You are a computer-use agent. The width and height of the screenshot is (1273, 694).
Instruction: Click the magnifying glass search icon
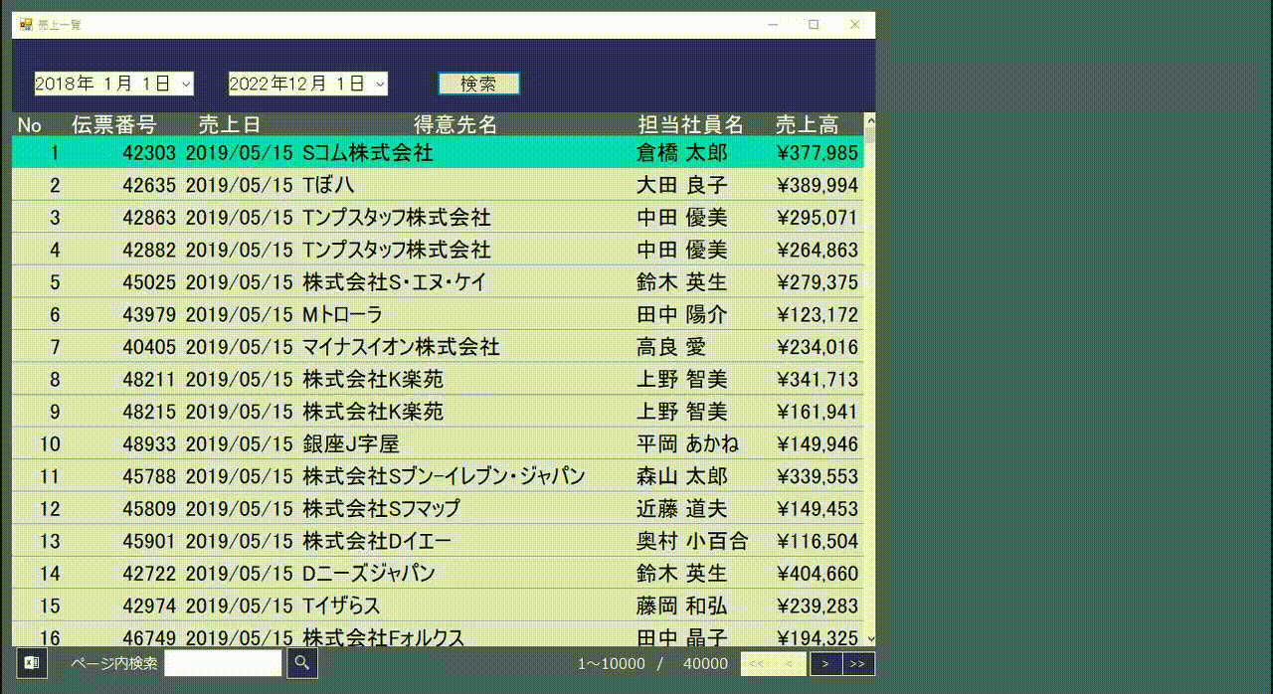300,662
